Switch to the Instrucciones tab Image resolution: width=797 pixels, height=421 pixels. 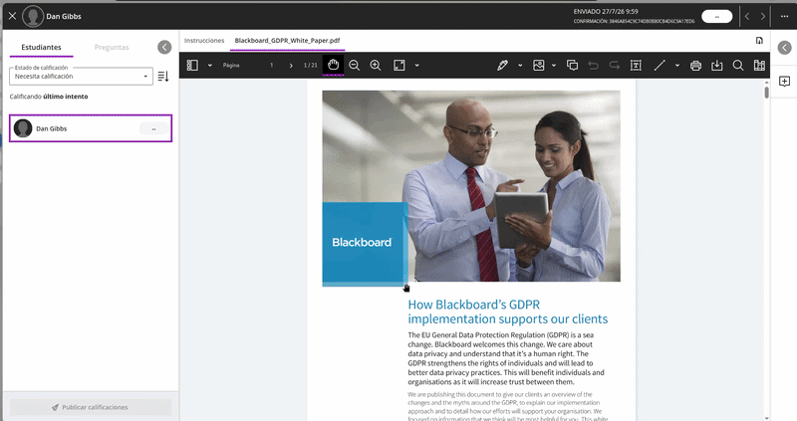point(204,41)
